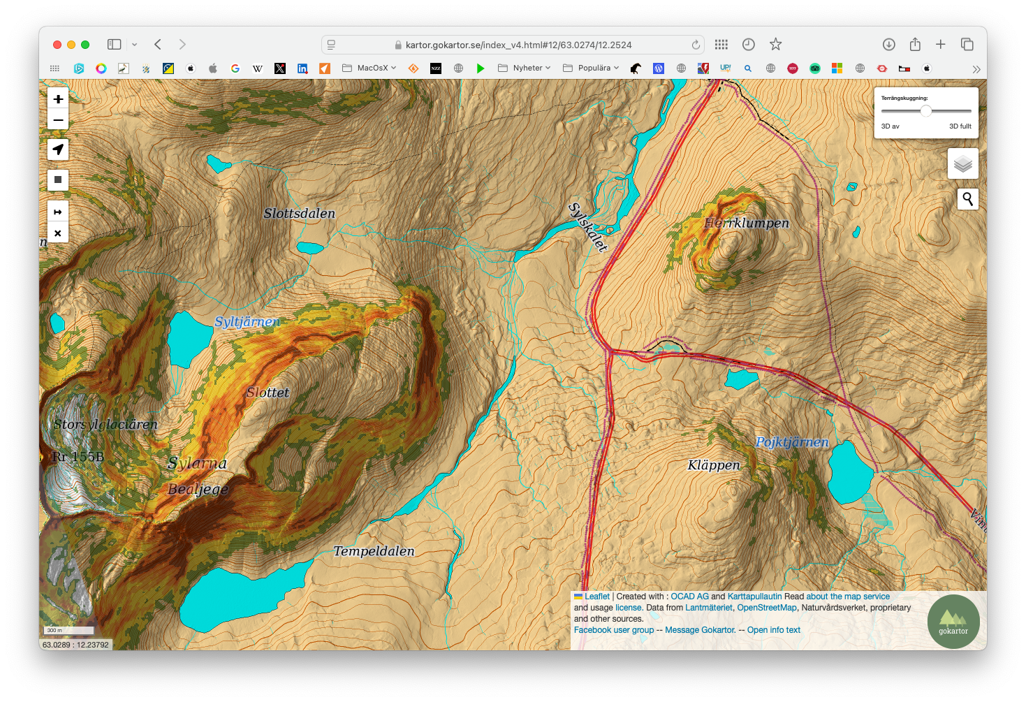The image size is (1026, 702).
Task: Toggle the Safari sidebar
Action: (114, 45)
